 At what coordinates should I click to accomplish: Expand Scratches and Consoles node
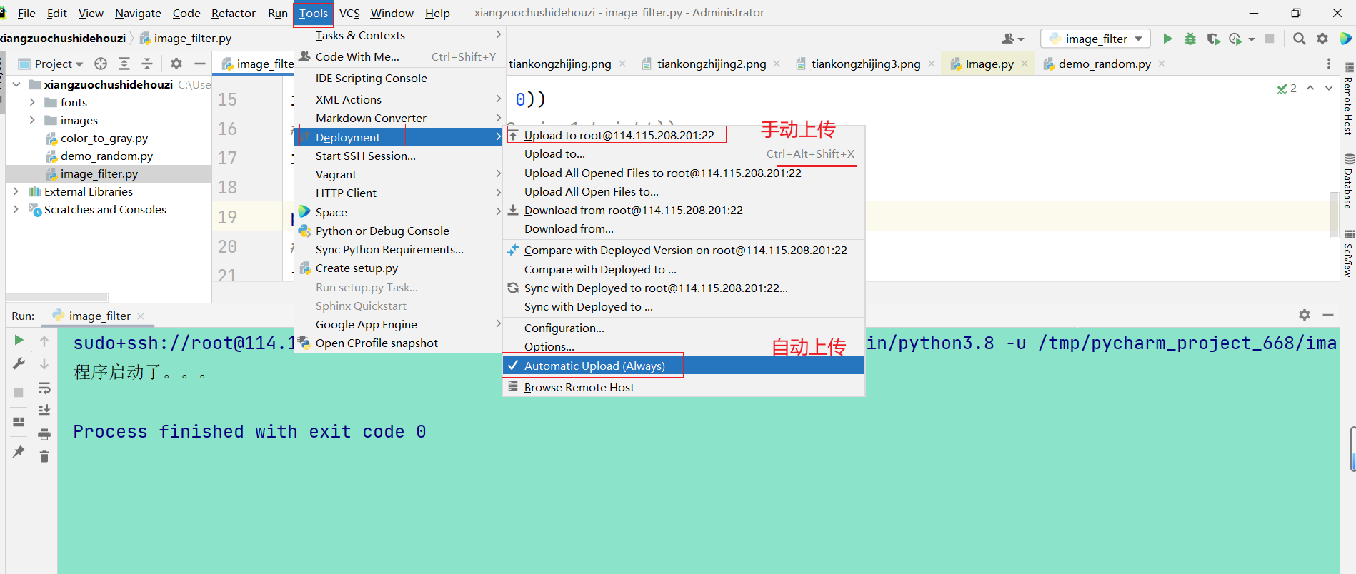tap(16, 209)
